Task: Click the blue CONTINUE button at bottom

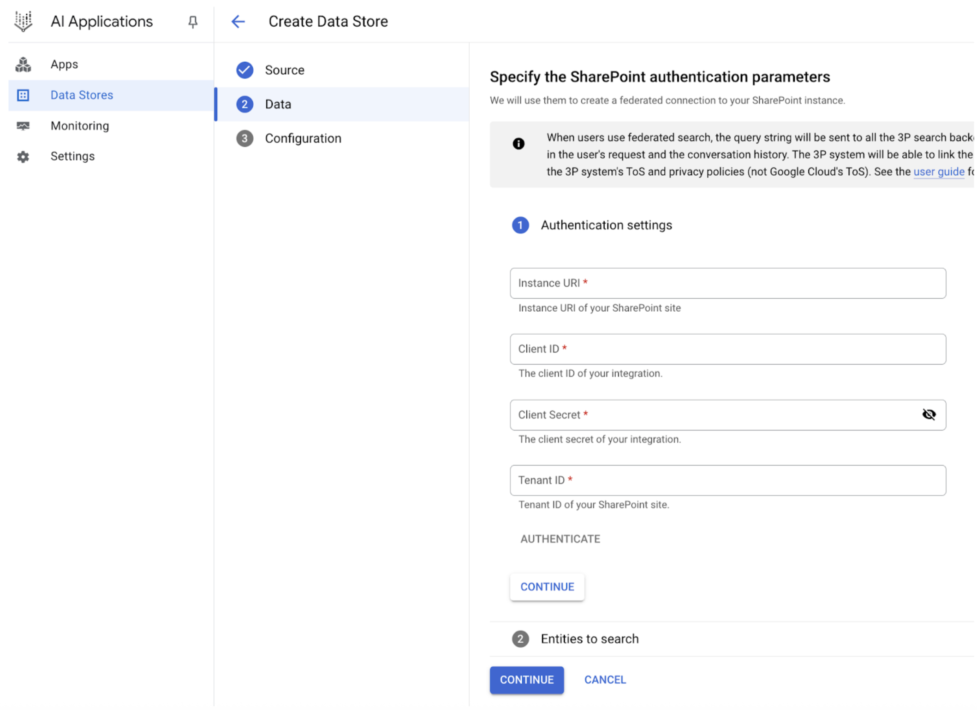Action: coord(526,680)
